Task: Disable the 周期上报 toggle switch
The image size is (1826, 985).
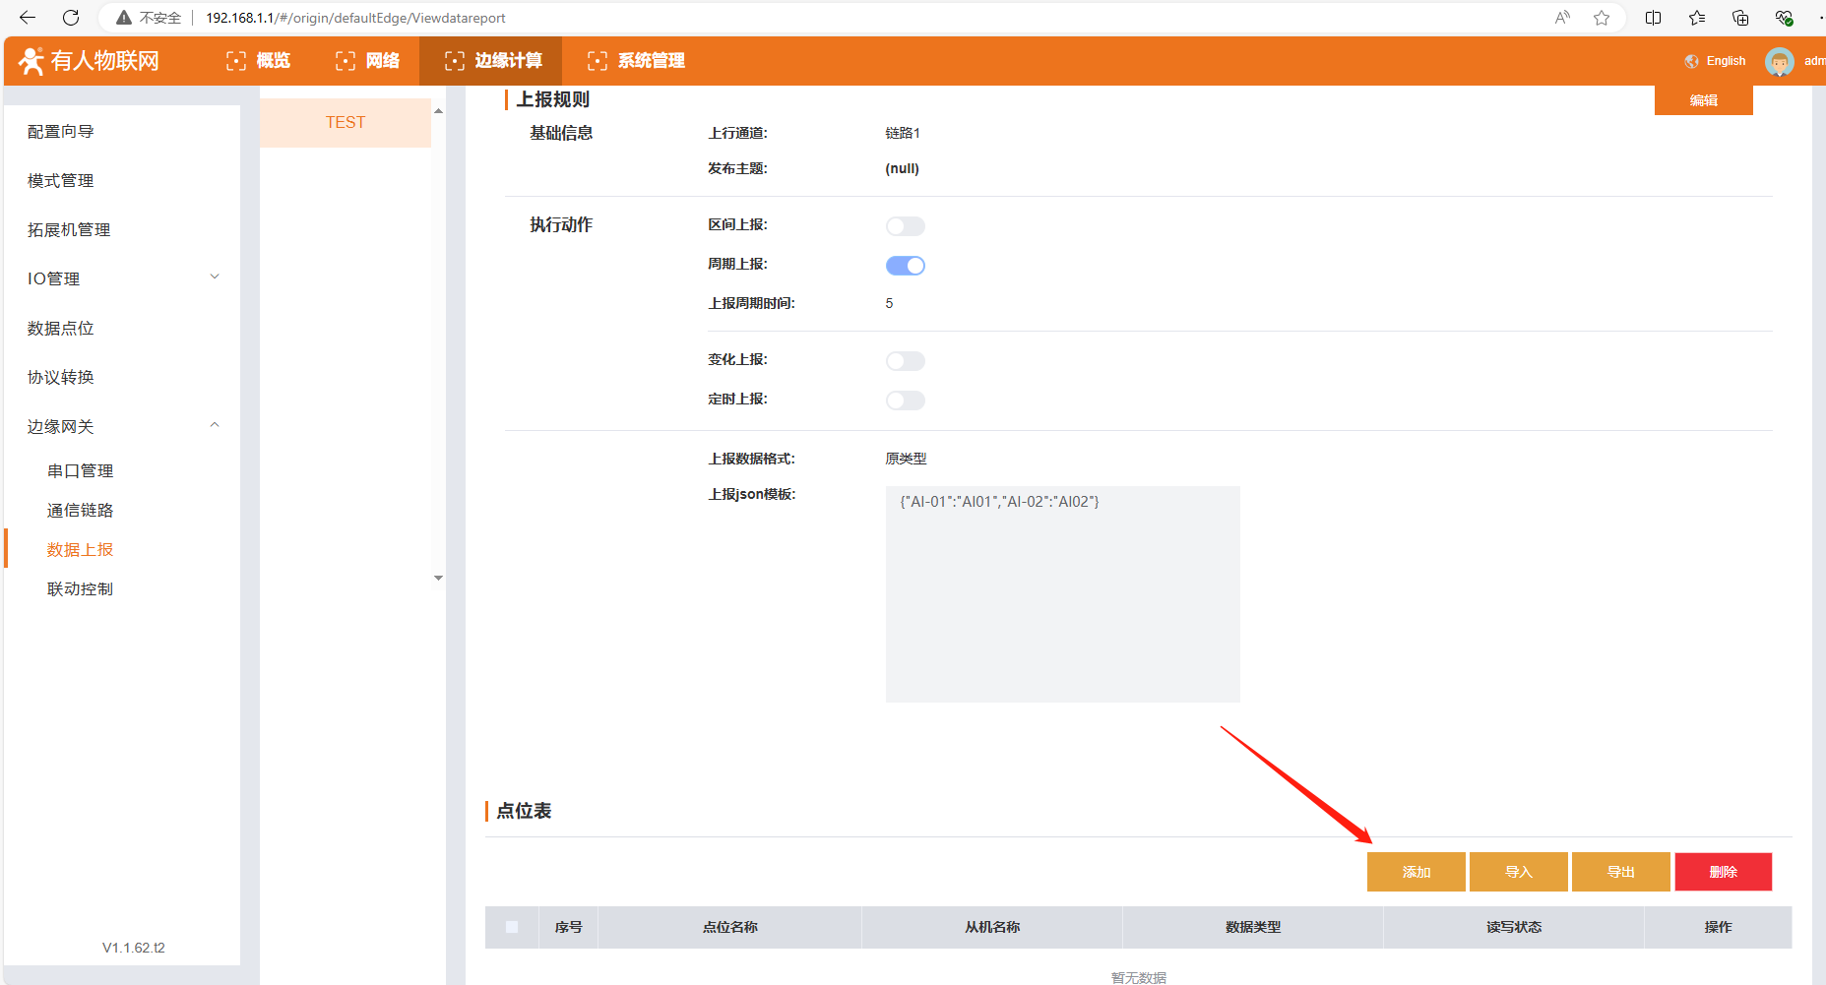Action: pos(905,266)
